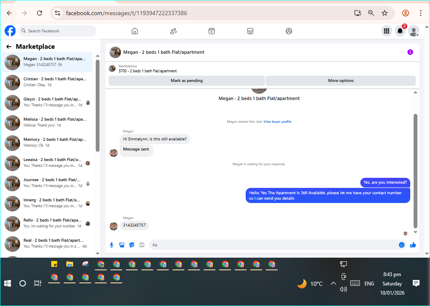
Task: Open the Groups icon in top nav
Action: (x=289, y=31)
